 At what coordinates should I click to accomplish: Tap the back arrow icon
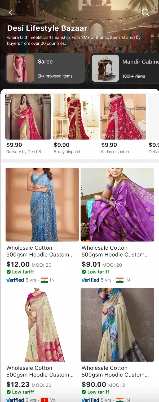click(11, 12)
